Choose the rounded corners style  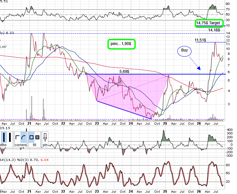(x=23, y=137)
